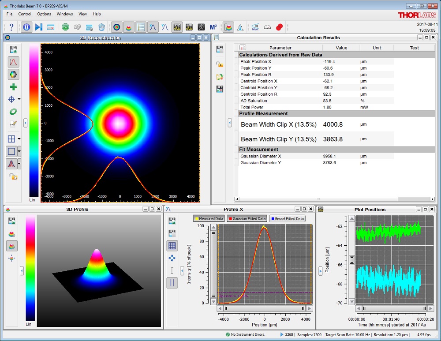The height and width of the screenshot is (341, 441).
Task: Click the green plus icon in the 2D Reconstruction panel
Action: [13, 86]
